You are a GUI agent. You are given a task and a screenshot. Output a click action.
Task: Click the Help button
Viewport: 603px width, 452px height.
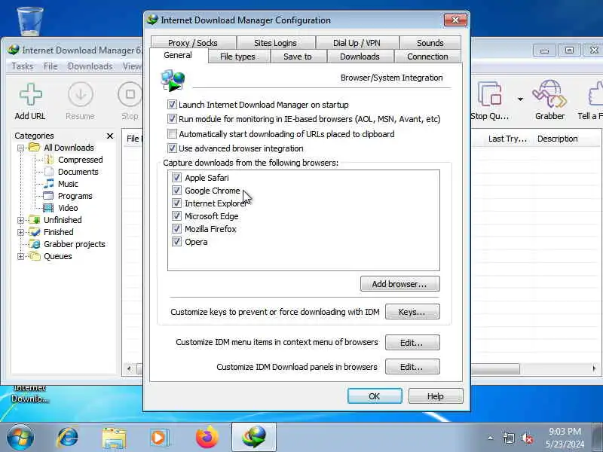click(x=436, y=396)
